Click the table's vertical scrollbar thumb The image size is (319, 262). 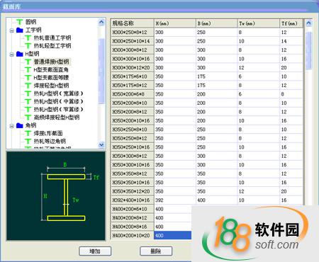tap(308, 50)
